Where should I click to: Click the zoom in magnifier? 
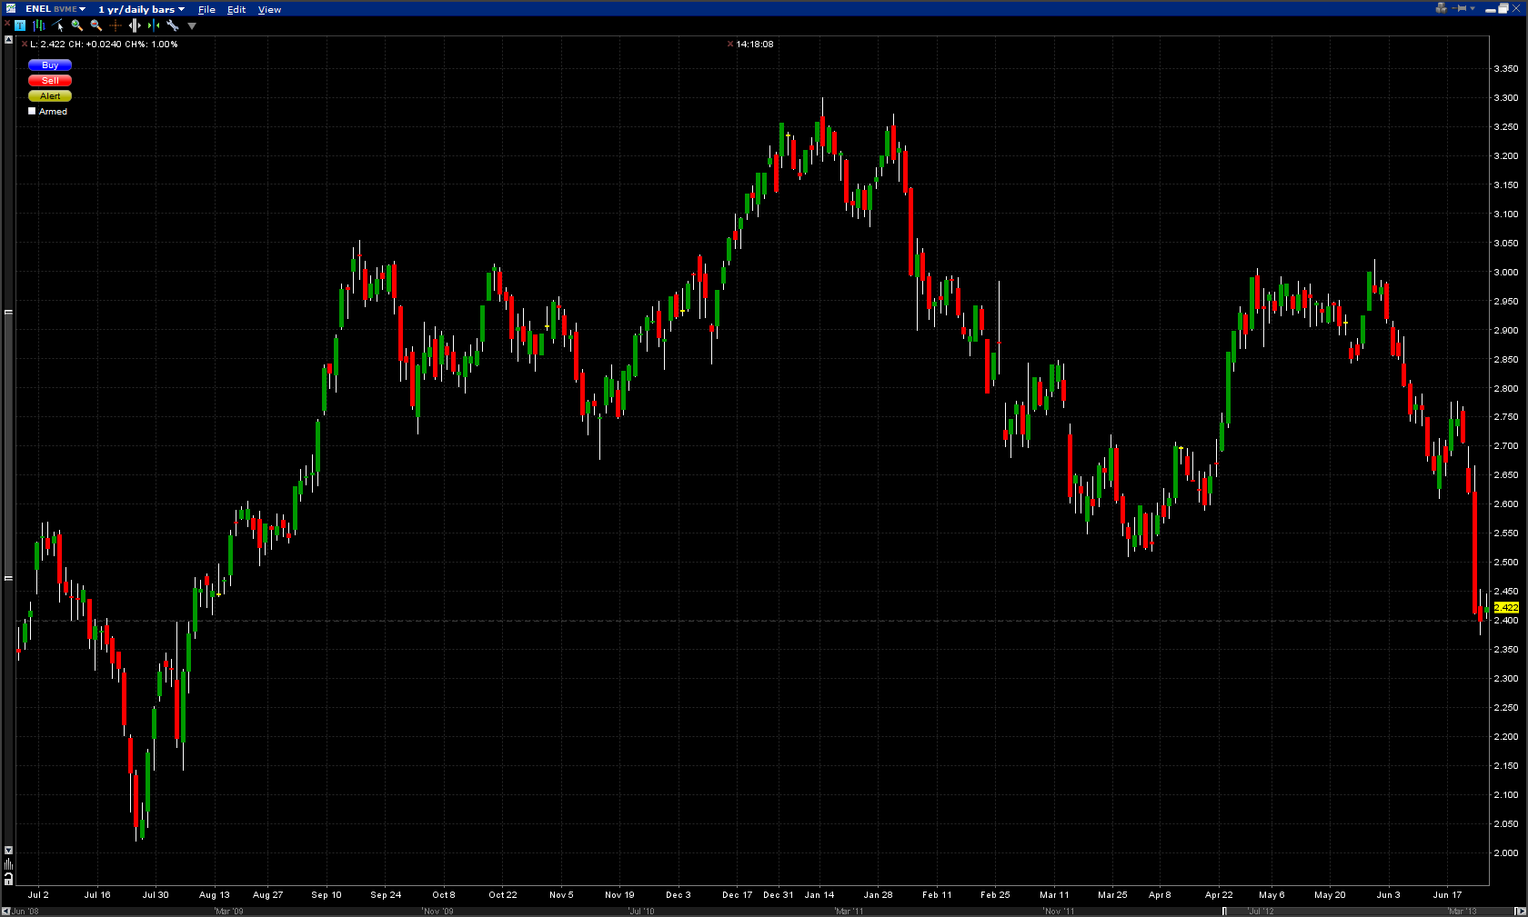click(x=77, y=25)
